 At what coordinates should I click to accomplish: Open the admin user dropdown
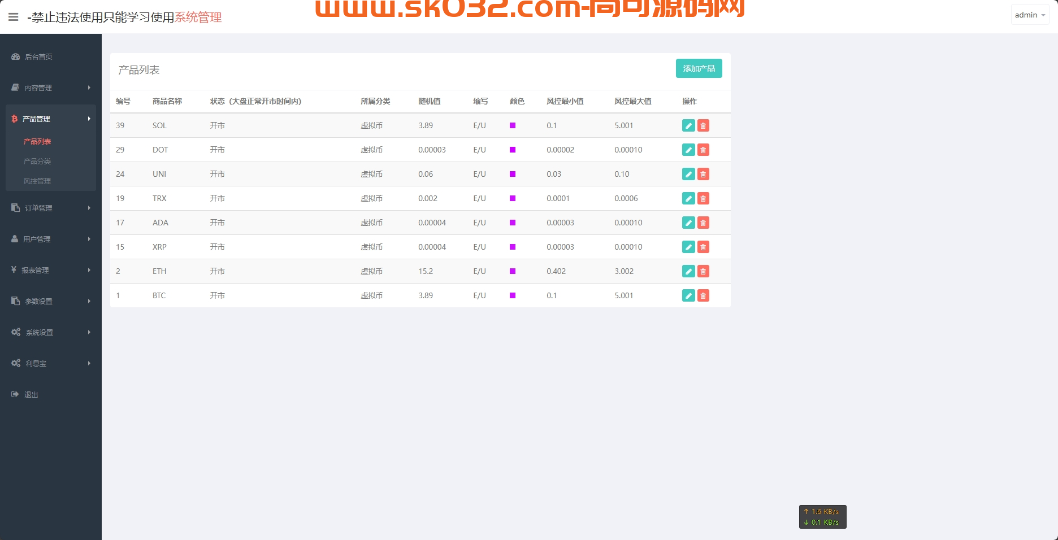point(1030,15)
